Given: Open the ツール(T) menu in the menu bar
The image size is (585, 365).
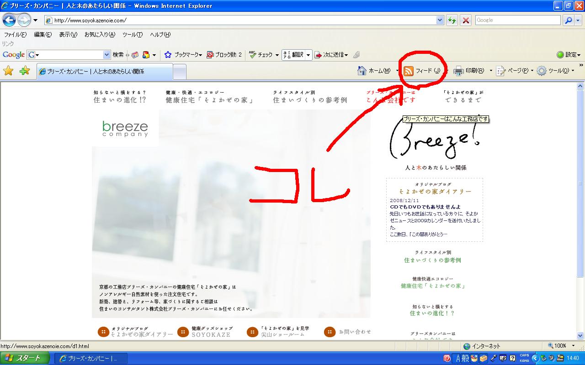Looking at the screenshot, I should (x=133, y=35).
